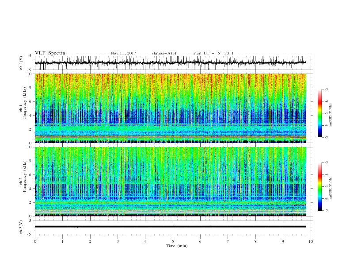Click the ch.2 spectrogram color bar

pyautogui.click(x=320, y=186)
